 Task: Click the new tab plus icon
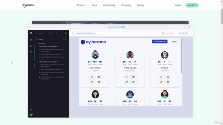pos(185,27)
